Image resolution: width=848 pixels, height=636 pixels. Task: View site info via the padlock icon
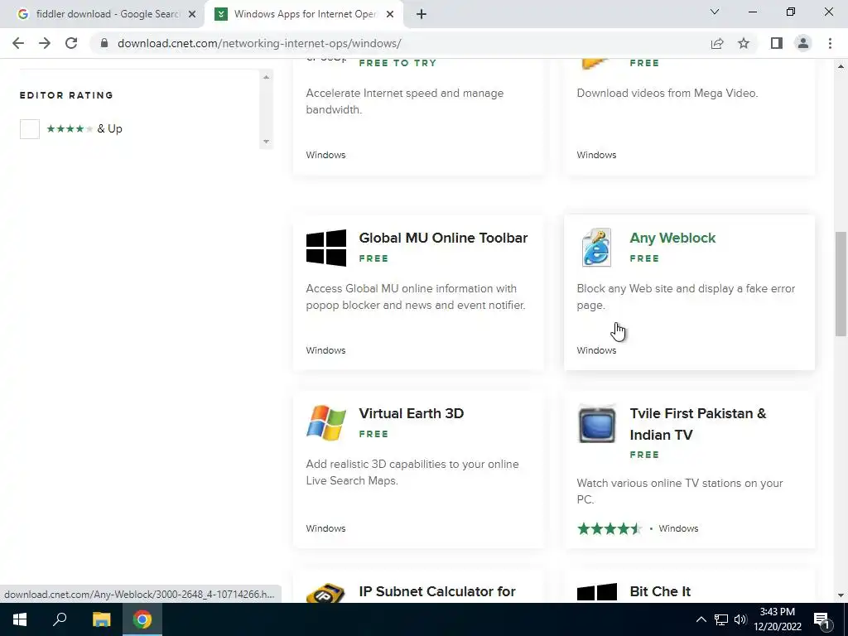104,43
